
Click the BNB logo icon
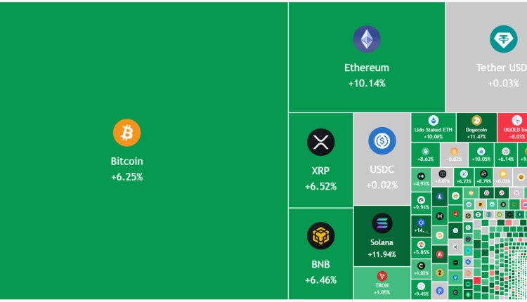[x=320, y=236]
